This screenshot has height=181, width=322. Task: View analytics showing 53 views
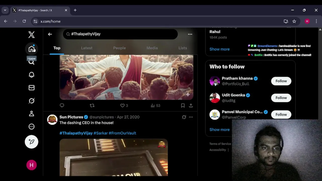[x=155, y=106]
